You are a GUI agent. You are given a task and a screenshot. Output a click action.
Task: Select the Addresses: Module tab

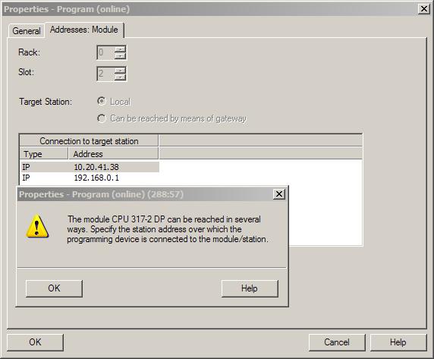point(84,30)
